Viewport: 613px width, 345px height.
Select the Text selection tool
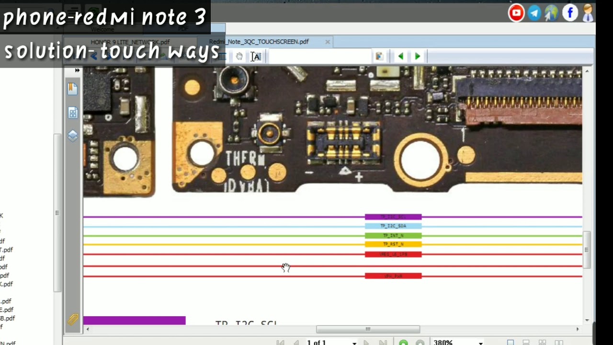[256, 57]
